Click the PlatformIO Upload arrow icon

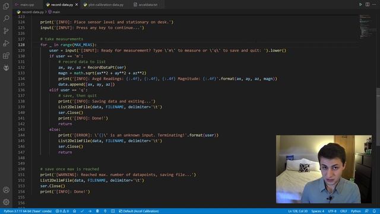(x=90, y=211)
